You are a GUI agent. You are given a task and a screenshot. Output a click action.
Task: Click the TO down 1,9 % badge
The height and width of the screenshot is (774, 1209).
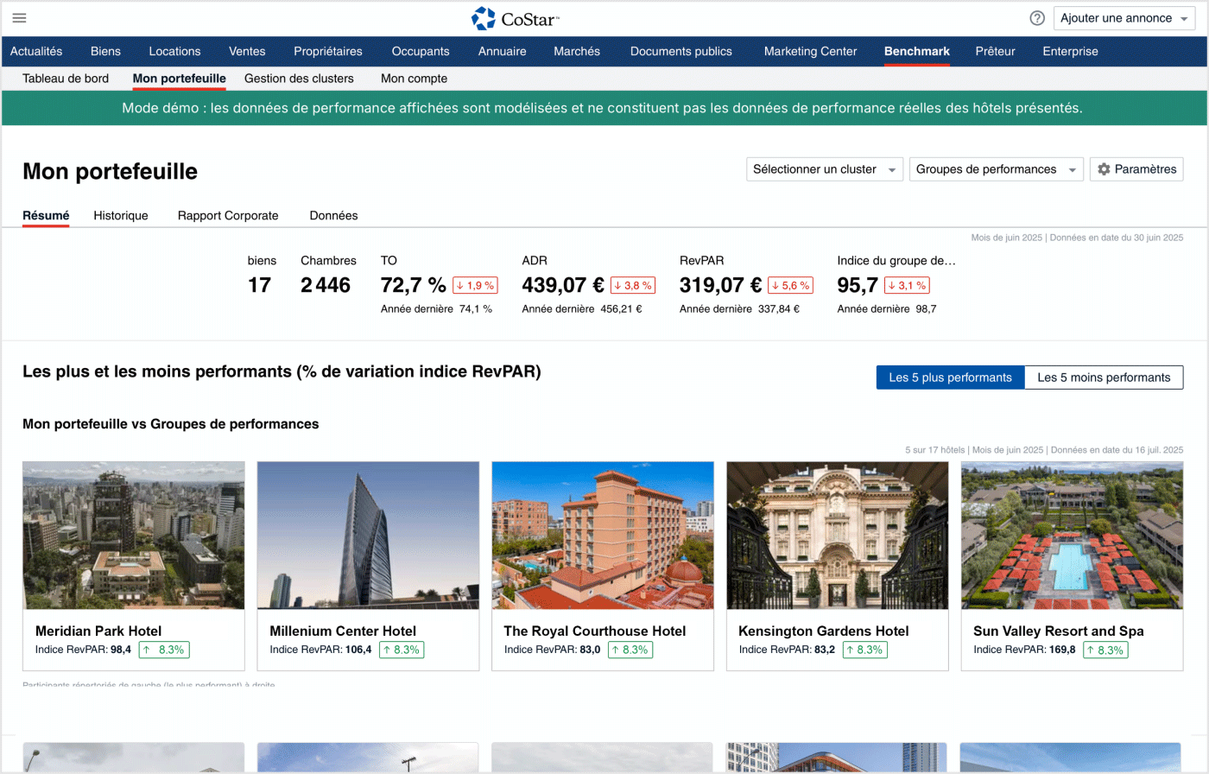[475, 285]
